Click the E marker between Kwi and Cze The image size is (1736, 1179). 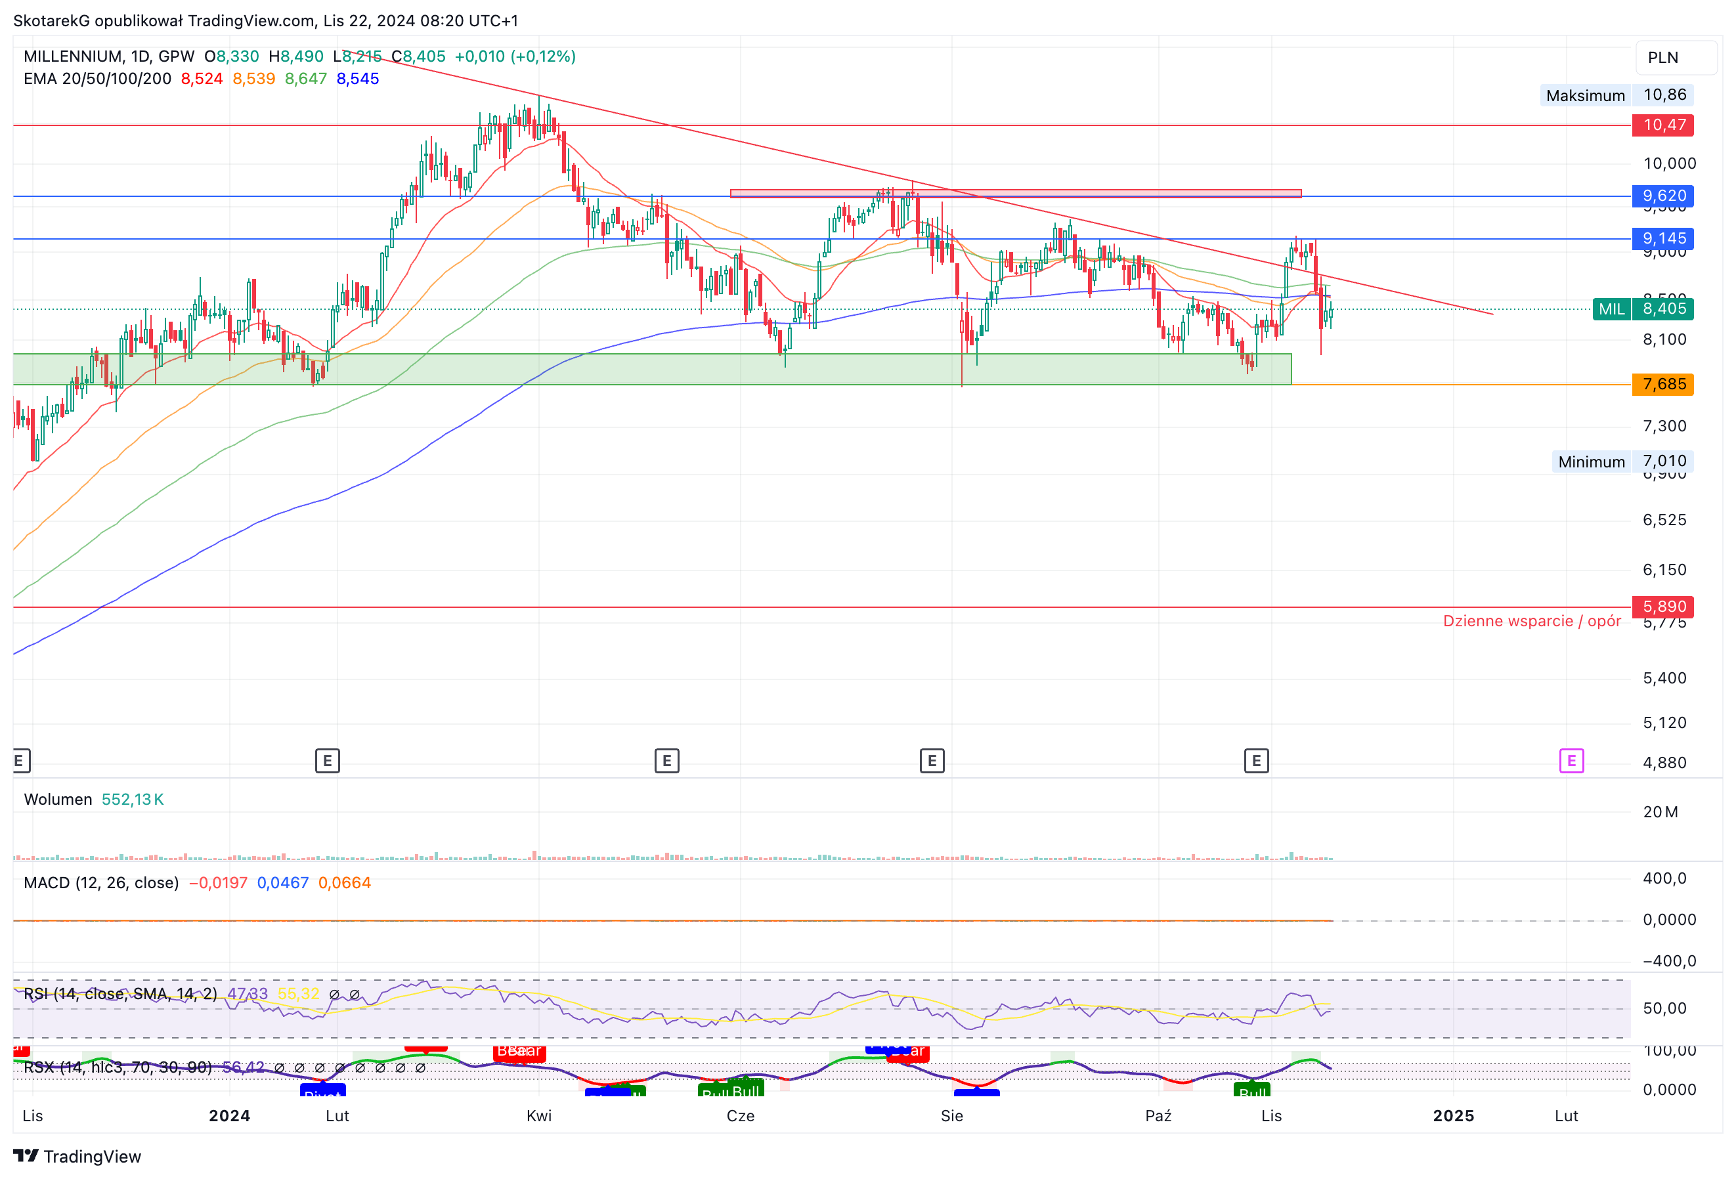coord(666,761)
